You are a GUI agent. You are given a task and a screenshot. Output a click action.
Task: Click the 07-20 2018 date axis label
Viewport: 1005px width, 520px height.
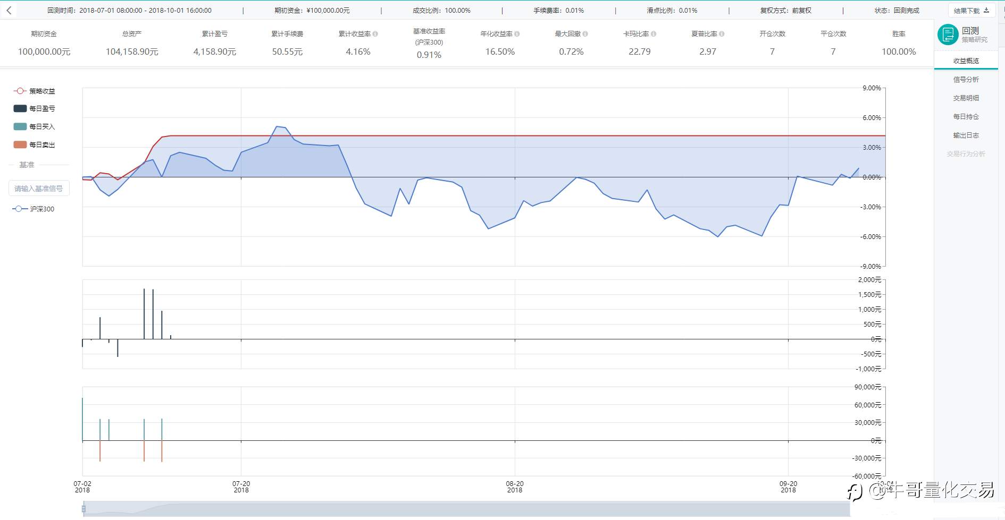(241, 487)
